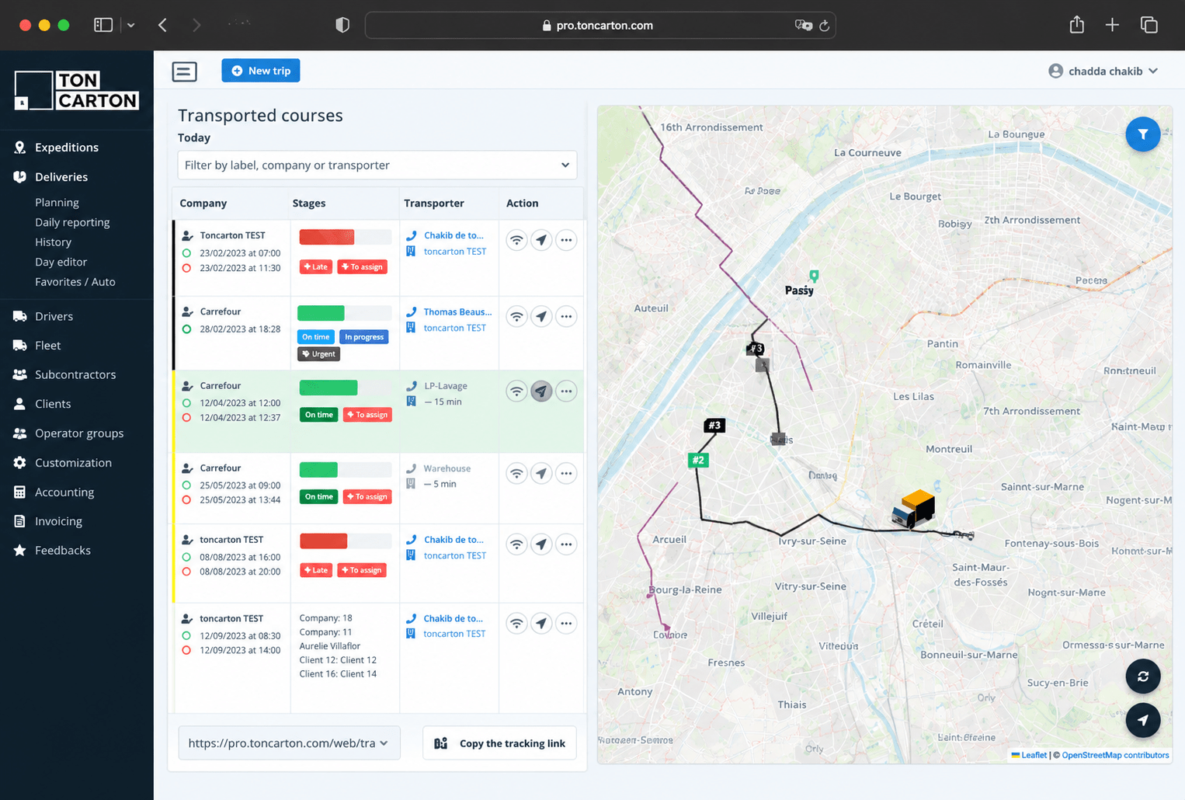
Task: Click the map locate arrow button
Action: (x=1142, y=720)
